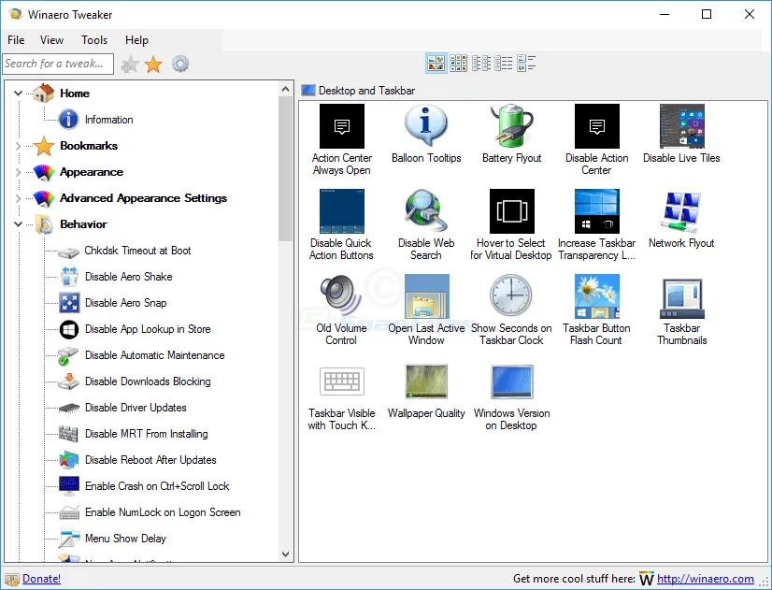Open Windows Version on Desktop tweak

511,397
